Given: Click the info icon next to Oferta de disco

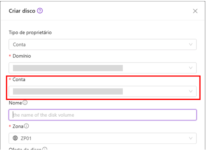Looking at the screenshot, I should pos(45,149).
